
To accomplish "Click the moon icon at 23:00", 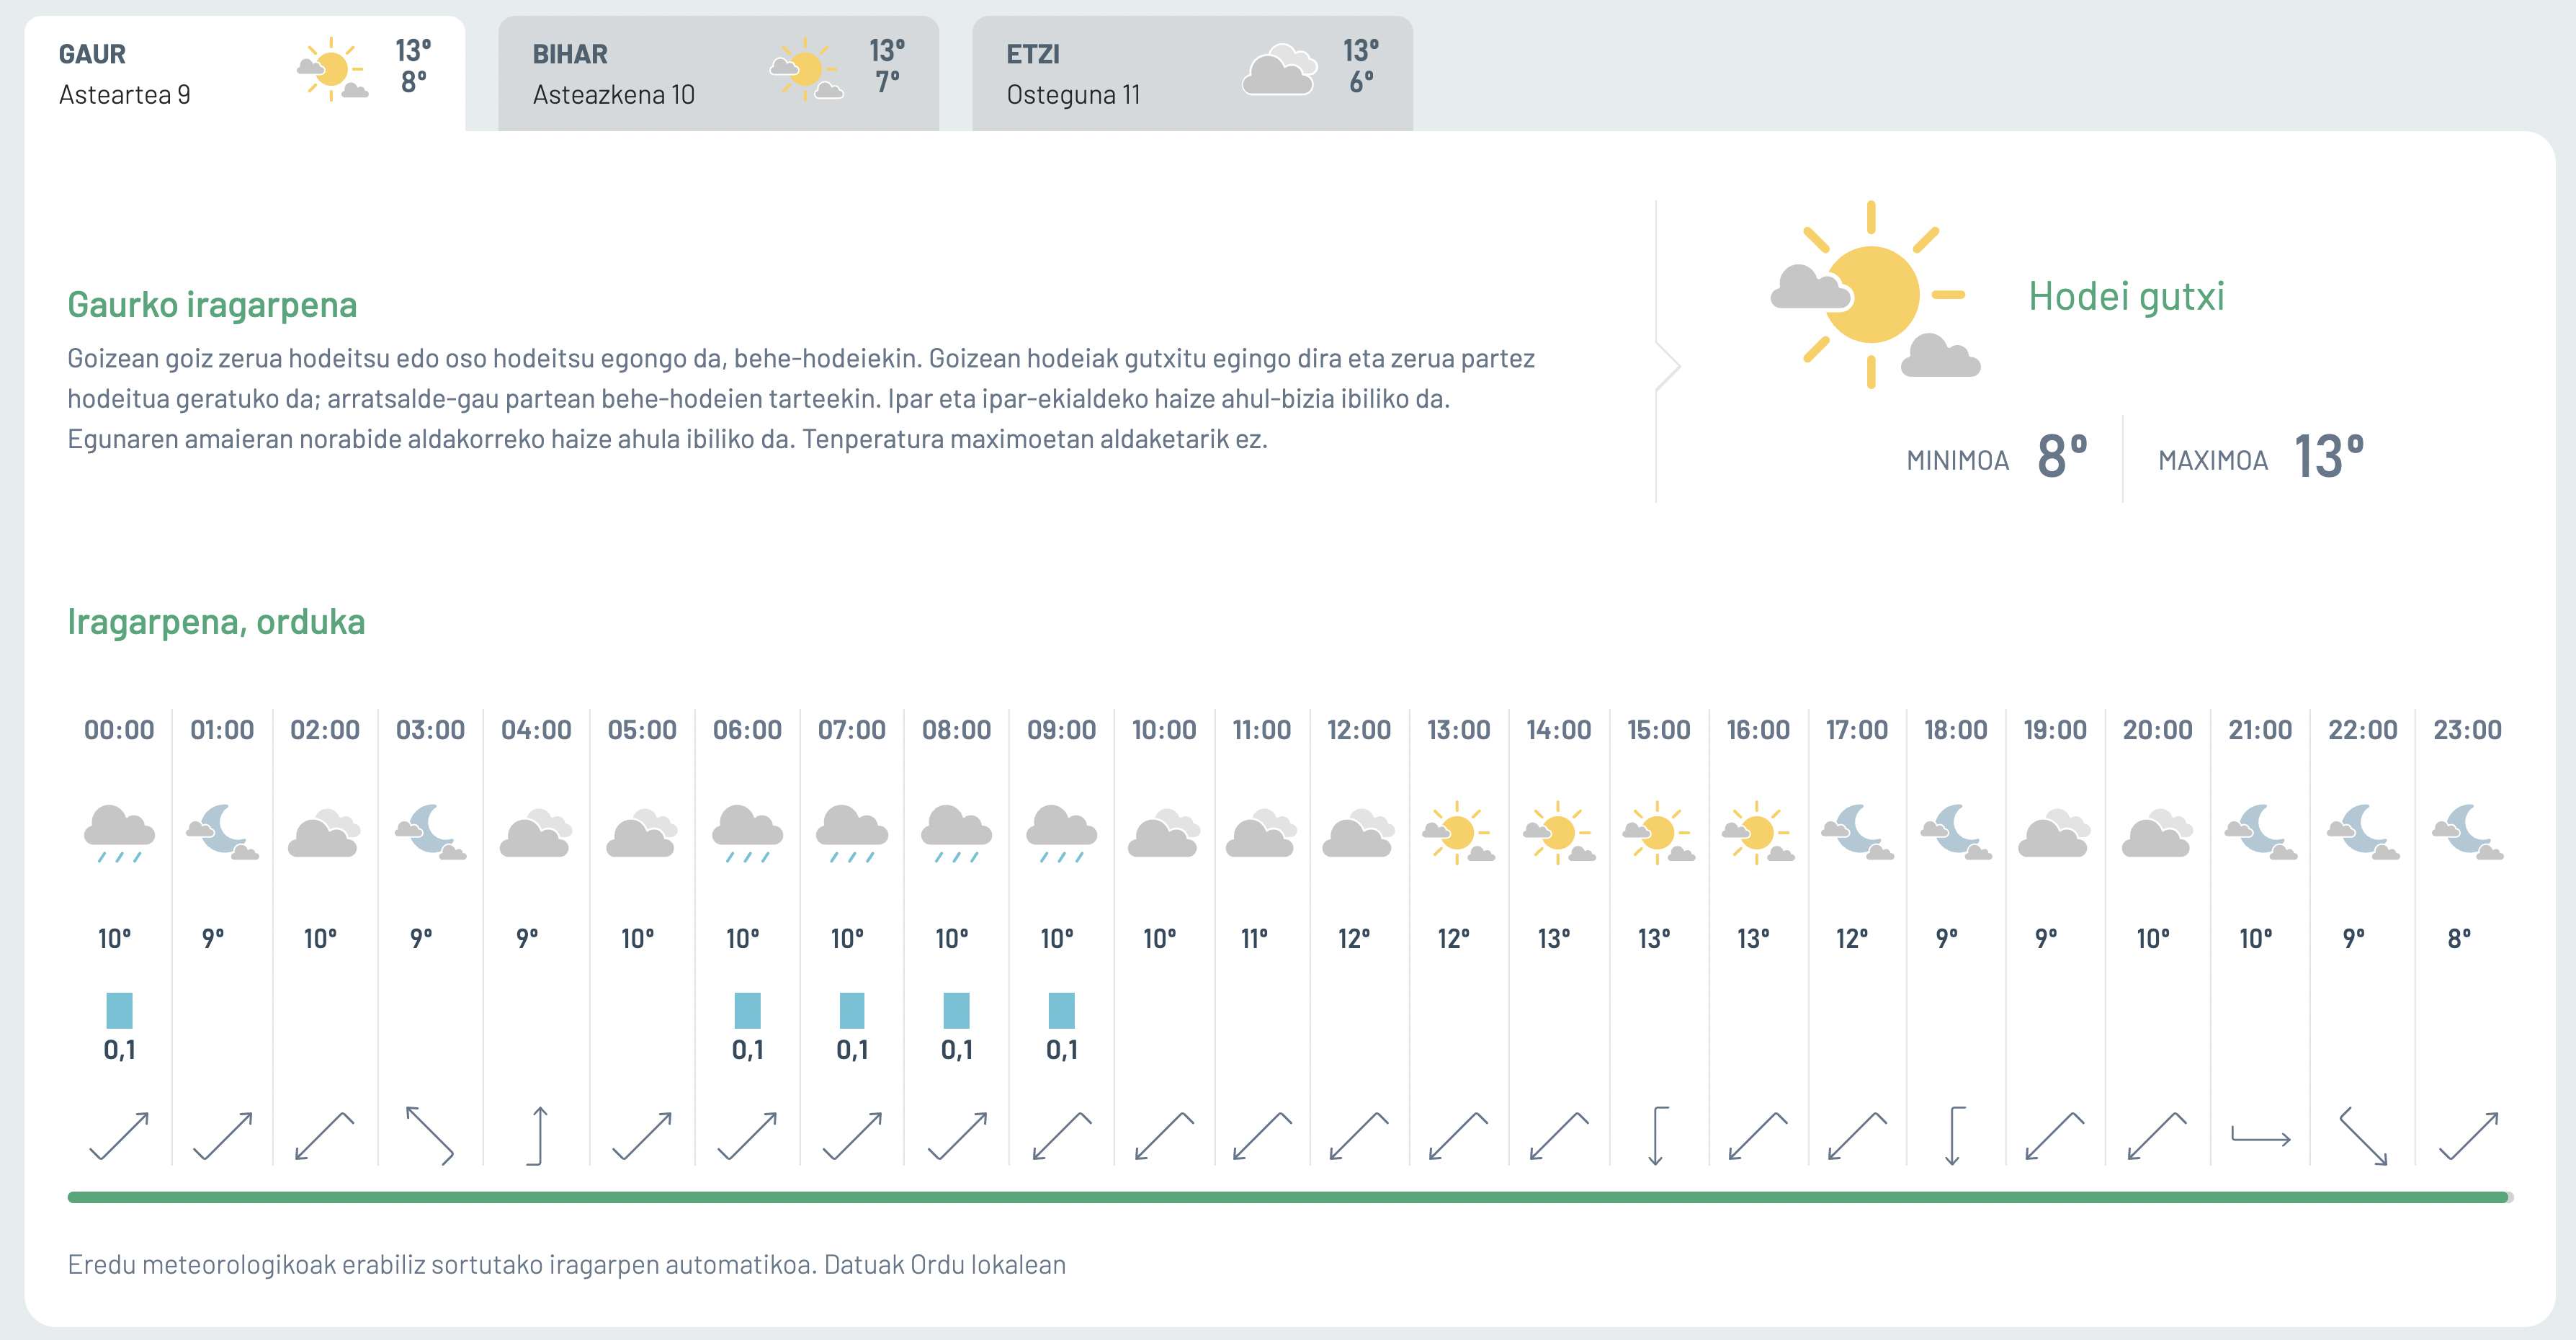I will (2467, 832).
